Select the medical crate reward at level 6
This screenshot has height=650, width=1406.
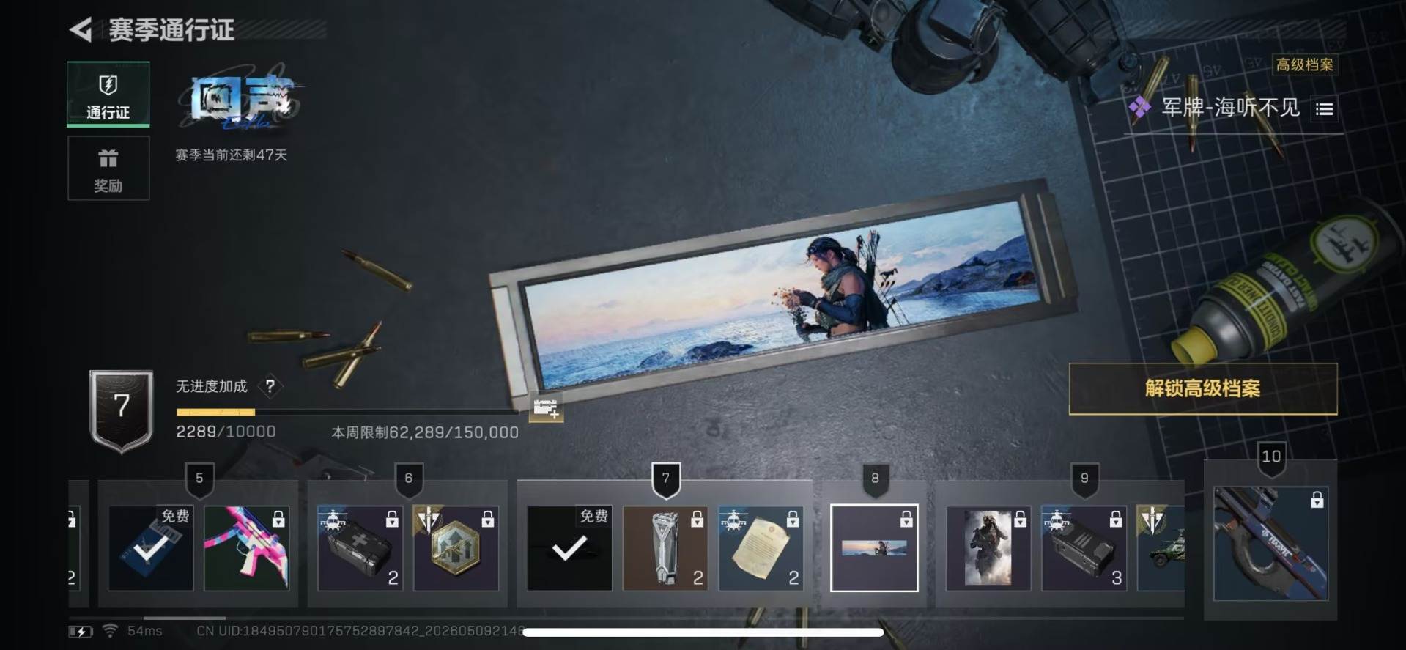click(x=360, y=548)
